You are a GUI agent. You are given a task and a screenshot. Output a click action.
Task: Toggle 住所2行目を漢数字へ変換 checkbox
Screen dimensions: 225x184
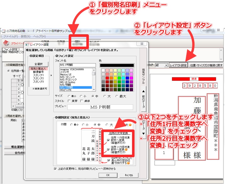(108, 150)
